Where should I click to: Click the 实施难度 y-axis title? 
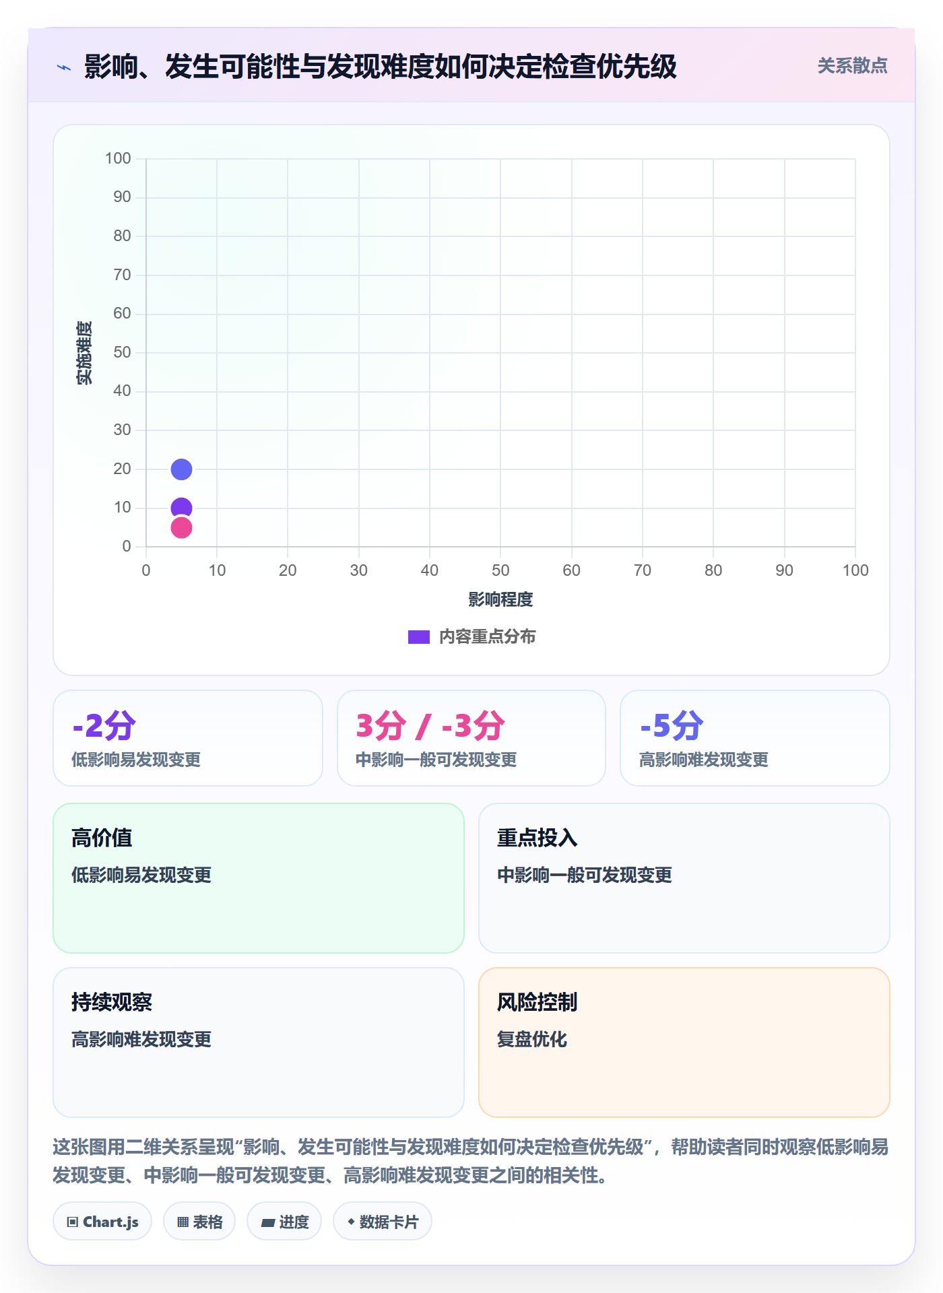[84, 353]
